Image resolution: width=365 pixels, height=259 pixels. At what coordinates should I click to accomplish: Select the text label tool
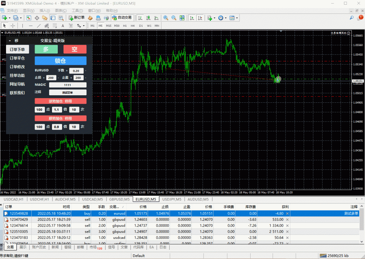(x=71, y=25)
